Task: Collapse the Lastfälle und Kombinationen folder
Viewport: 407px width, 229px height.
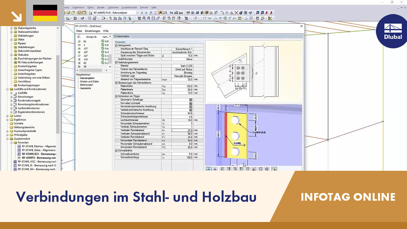Action: tap(7, 89)
